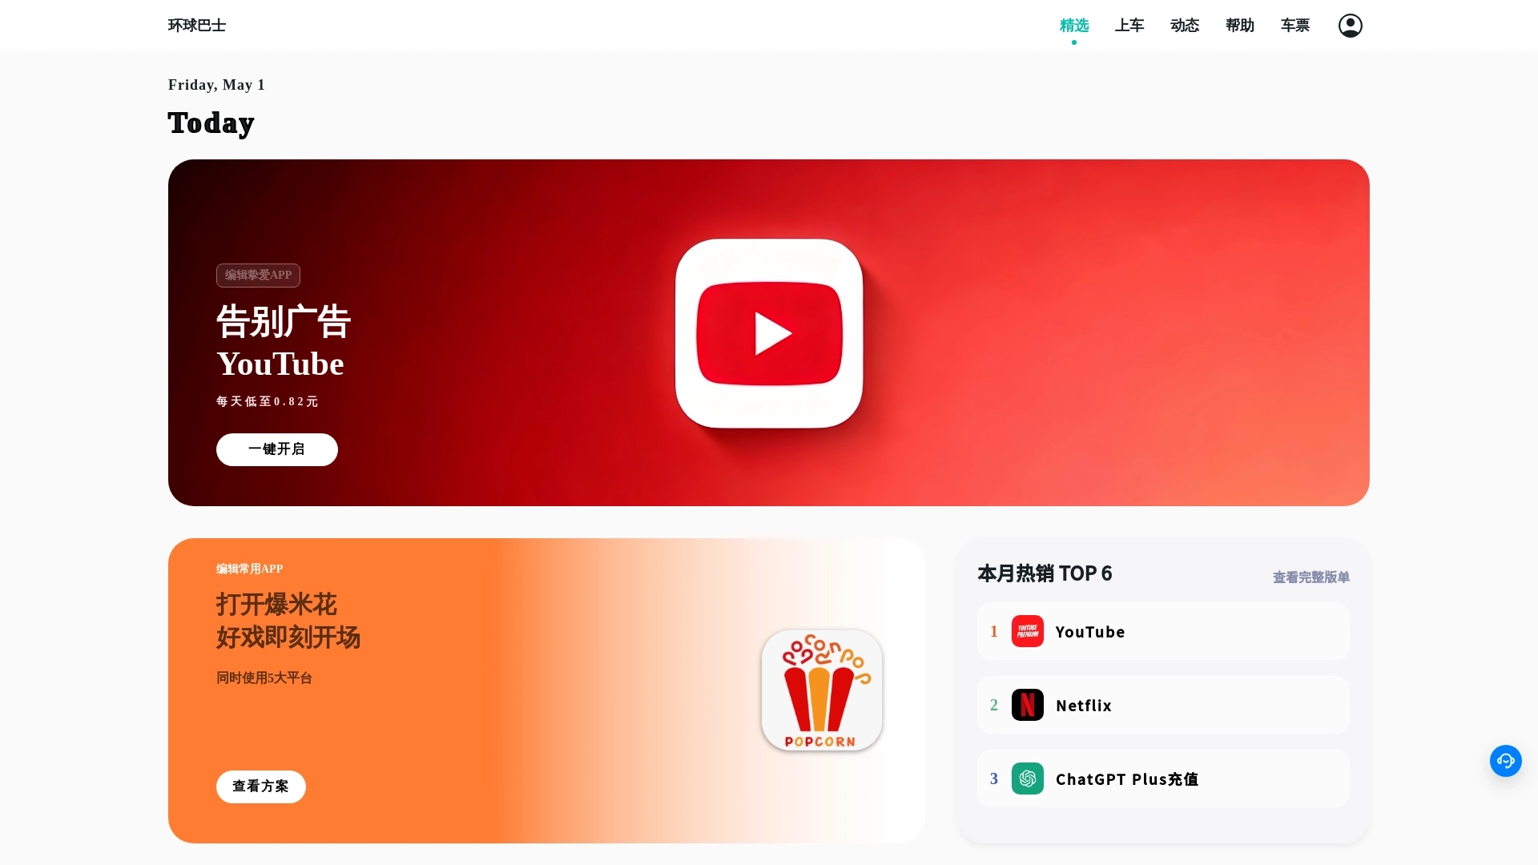Click the 打开爆米花 好戏即刻开场 headline

click(x=288, y=621)
